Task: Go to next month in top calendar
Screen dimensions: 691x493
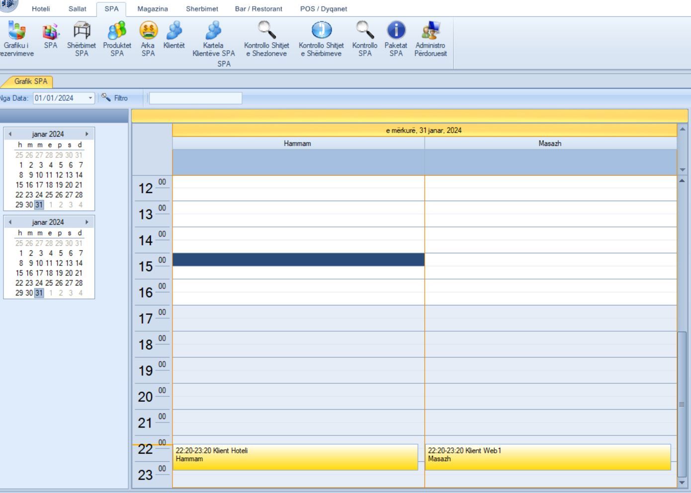Action: (x=86, y=134)
